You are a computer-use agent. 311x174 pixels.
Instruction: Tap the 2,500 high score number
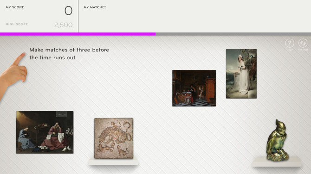click(63, 25)
